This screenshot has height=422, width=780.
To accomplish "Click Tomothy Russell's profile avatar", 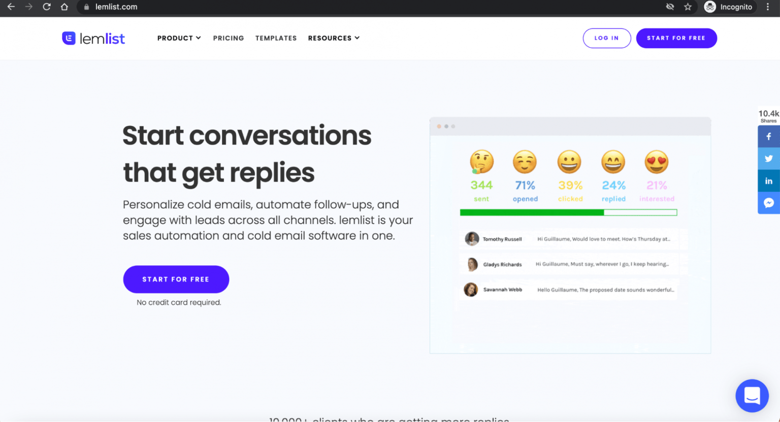I will (471, 238).
